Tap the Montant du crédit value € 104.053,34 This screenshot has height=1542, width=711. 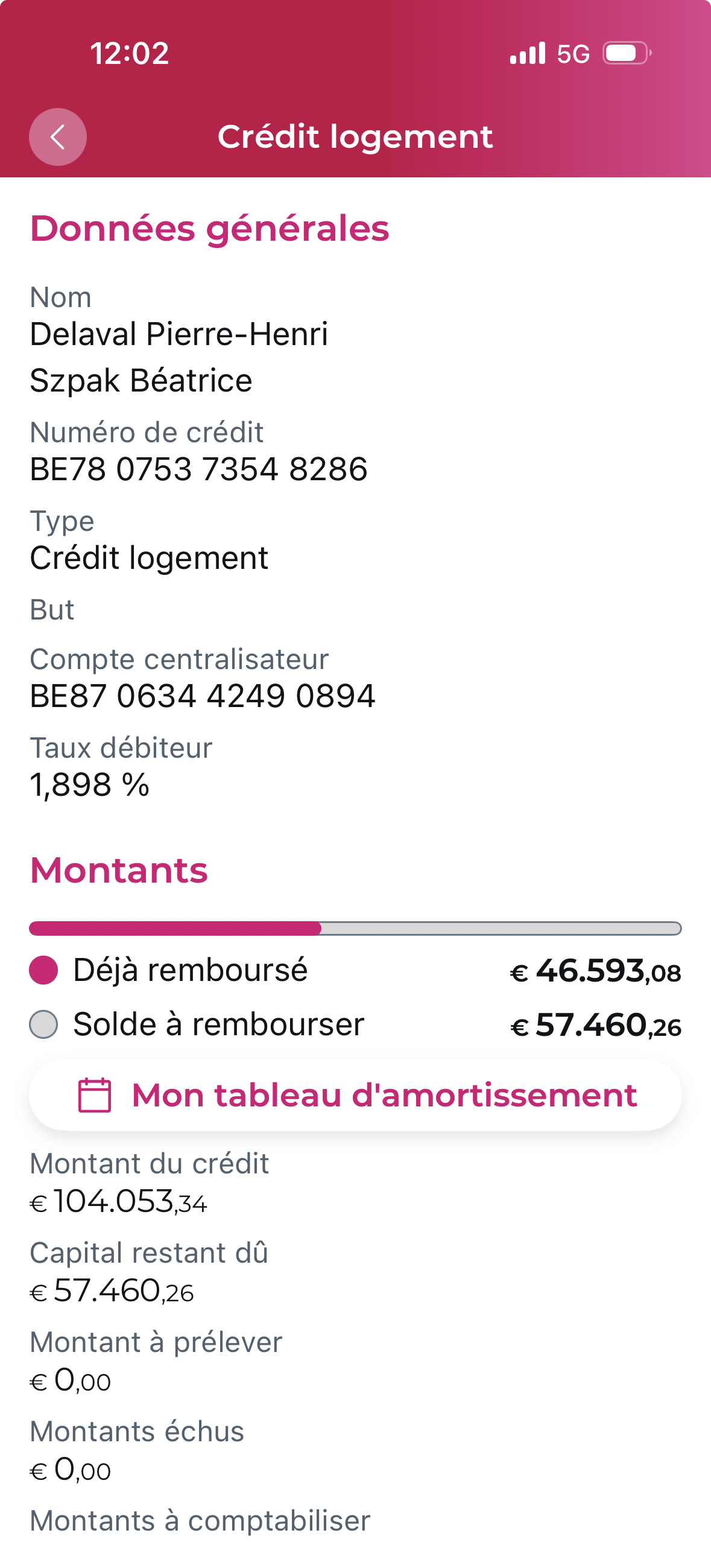click(x=119, y=1201)
